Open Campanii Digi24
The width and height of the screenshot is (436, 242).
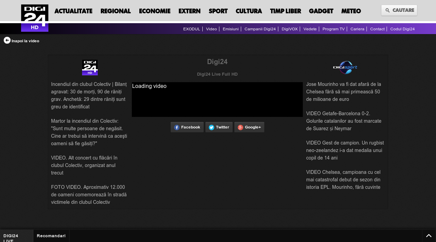260,29
